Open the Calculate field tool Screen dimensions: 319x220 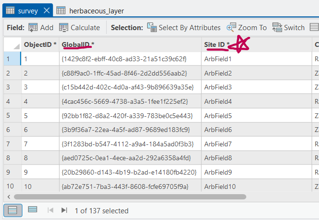click(x=79, y=28)
